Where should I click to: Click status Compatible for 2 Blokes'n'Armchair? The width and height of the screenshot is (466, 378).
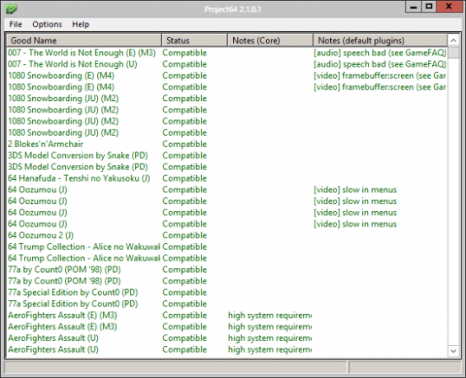point(184,144)
